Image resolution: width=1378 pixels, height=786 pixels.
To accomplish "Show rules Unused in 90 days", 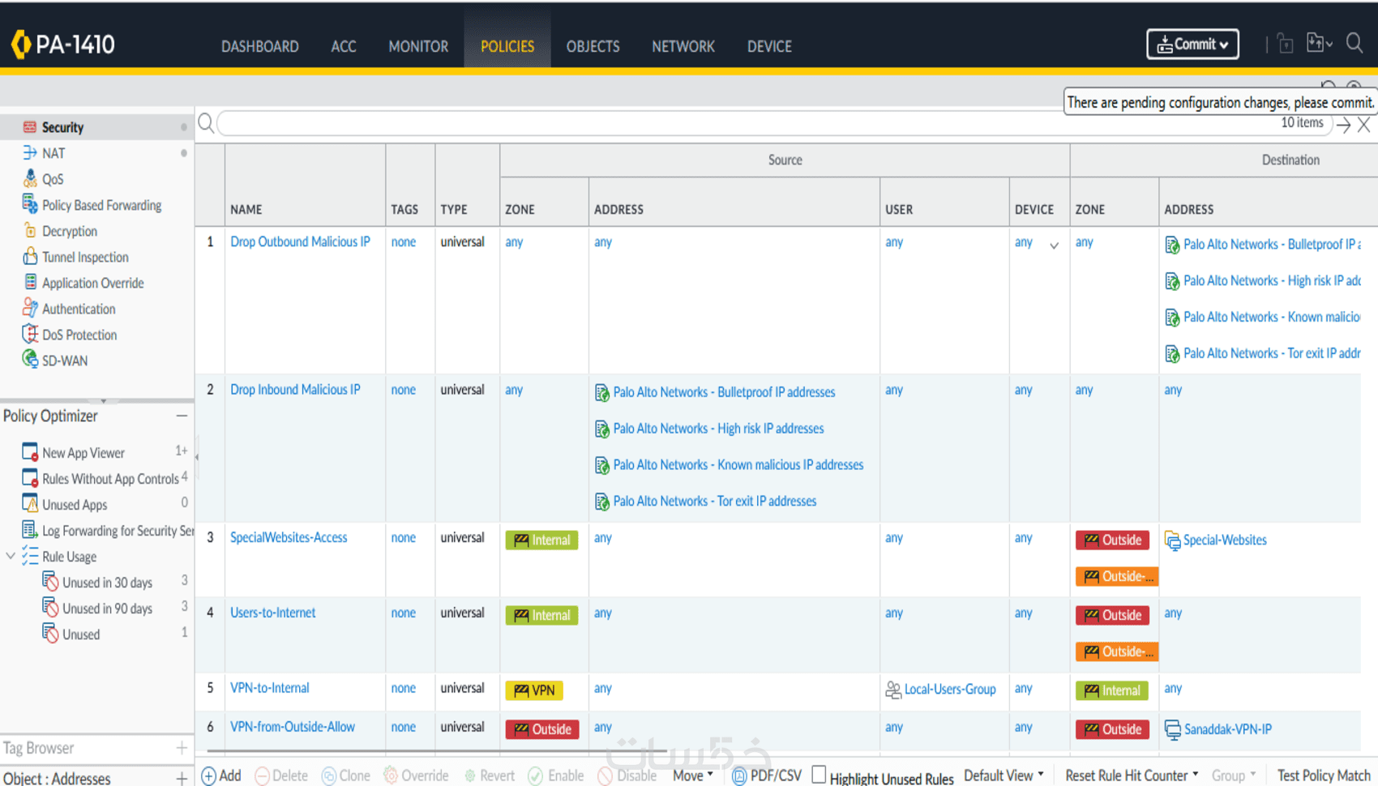I will point(107,609).
